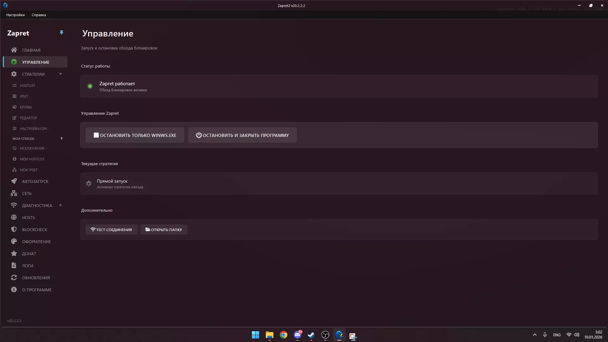Click the Открыть папку button
The image size is (608, 342).
click(164, 230)
